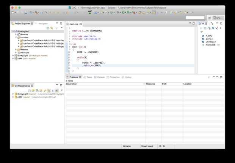Expand the c444 repository in Git Repositories
Viewport: 235px width, 163px height.
[13, 97]
